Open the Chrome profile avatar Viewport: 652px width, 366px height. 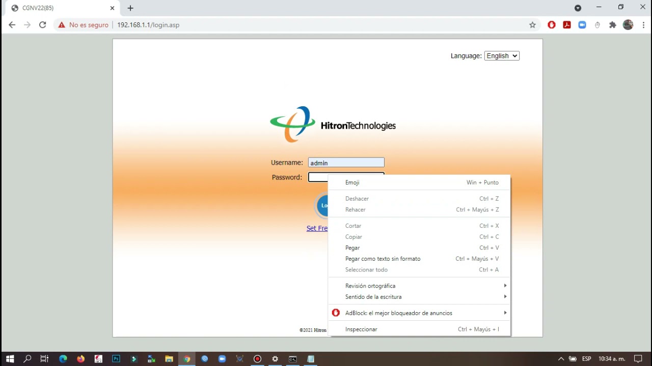point(628,25)
